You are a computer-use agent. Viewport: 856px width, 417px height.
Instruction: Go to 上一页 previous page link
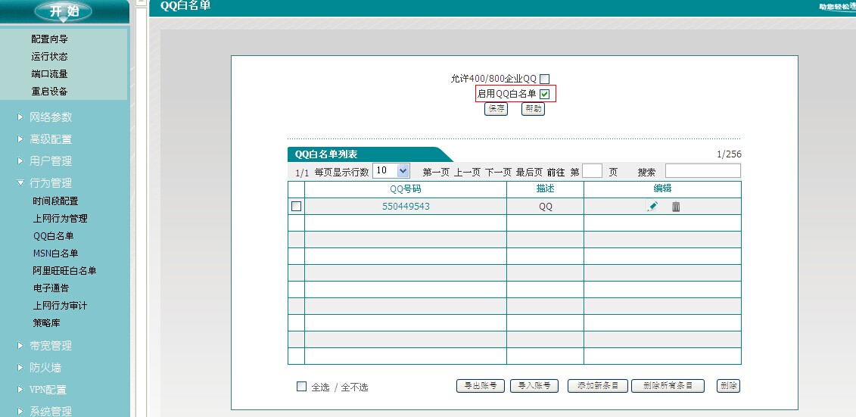pos(467,173)
